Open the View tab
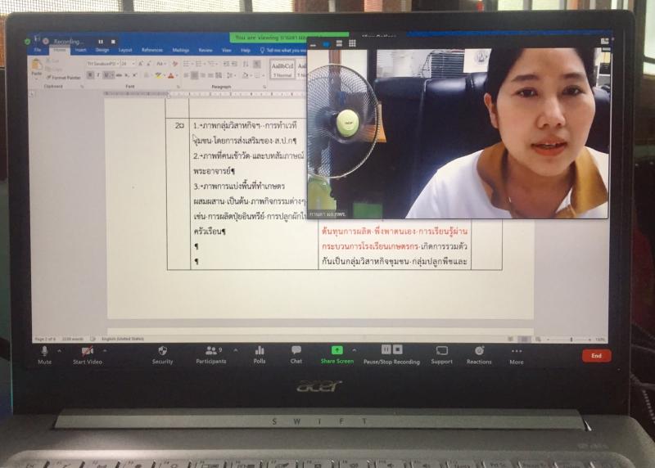The height and width of the screenshot is (468, 655). 227,50
